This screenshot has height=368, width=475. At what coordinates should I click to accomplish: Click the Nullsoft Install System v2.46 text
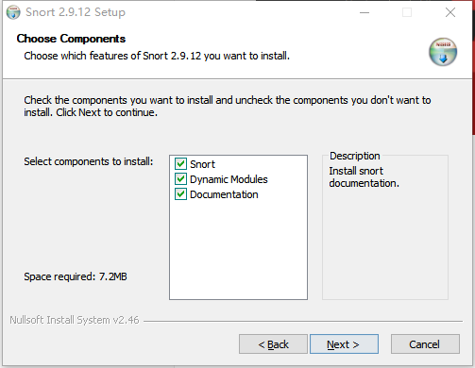[x=75, y=320]
